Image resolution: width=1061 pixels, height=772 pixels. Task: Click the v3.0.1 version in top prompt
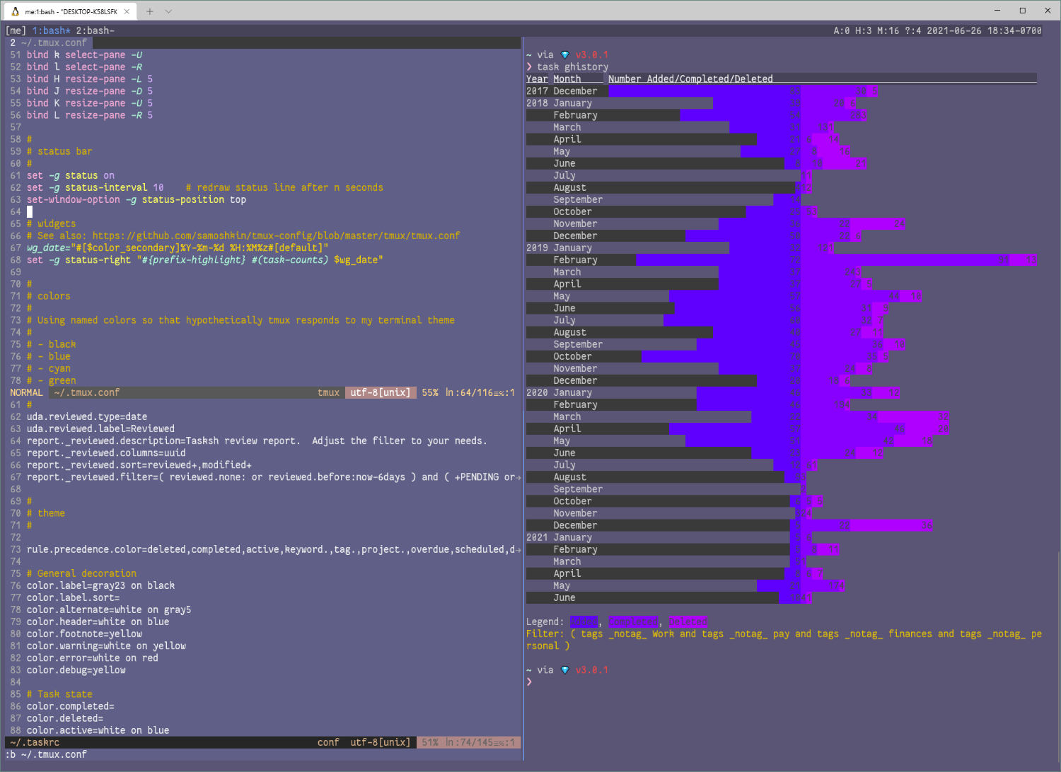[x=592, y=54]
